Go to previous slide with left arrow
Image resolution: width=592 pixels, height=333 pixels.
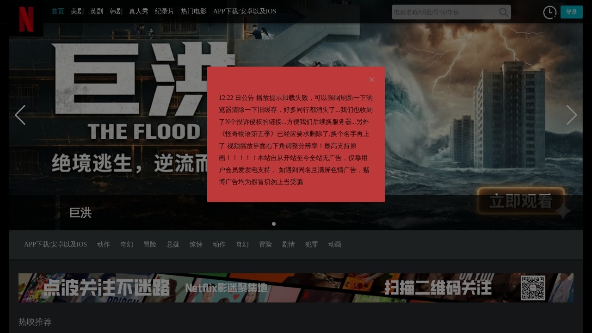point(20,115)
